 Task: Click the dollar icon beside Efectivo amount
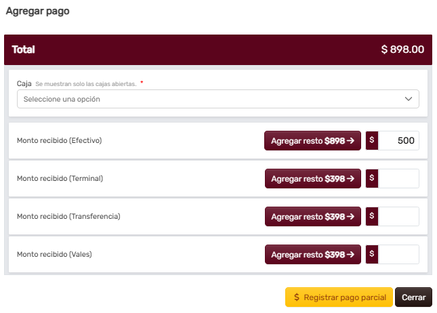click(x=372, y=141)
